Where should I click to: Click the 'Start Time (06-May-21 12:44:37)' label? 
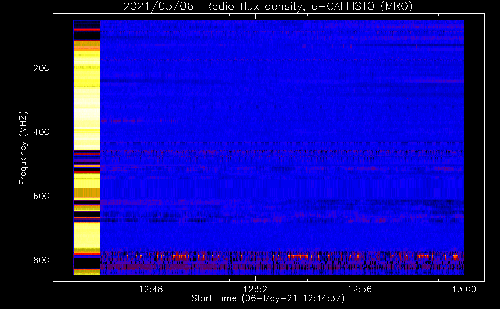(x=268, y=298)
